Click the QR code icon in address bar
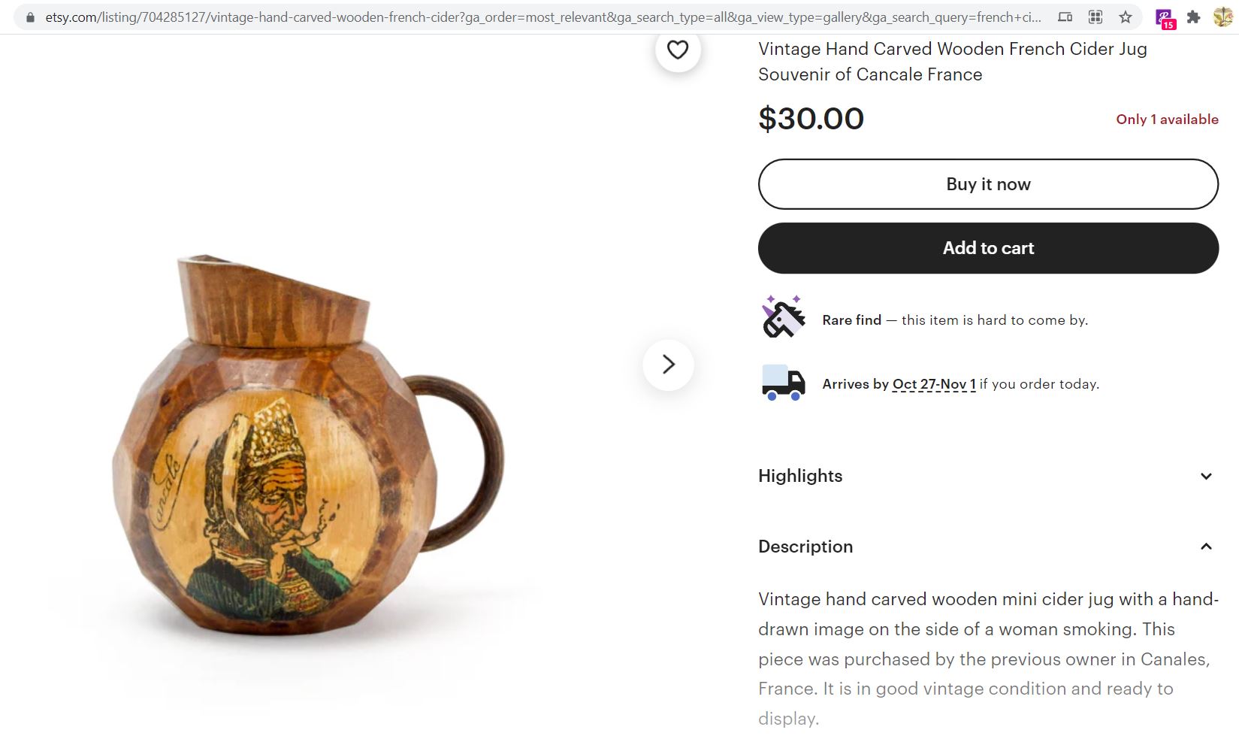 [x=1095, y=17]
